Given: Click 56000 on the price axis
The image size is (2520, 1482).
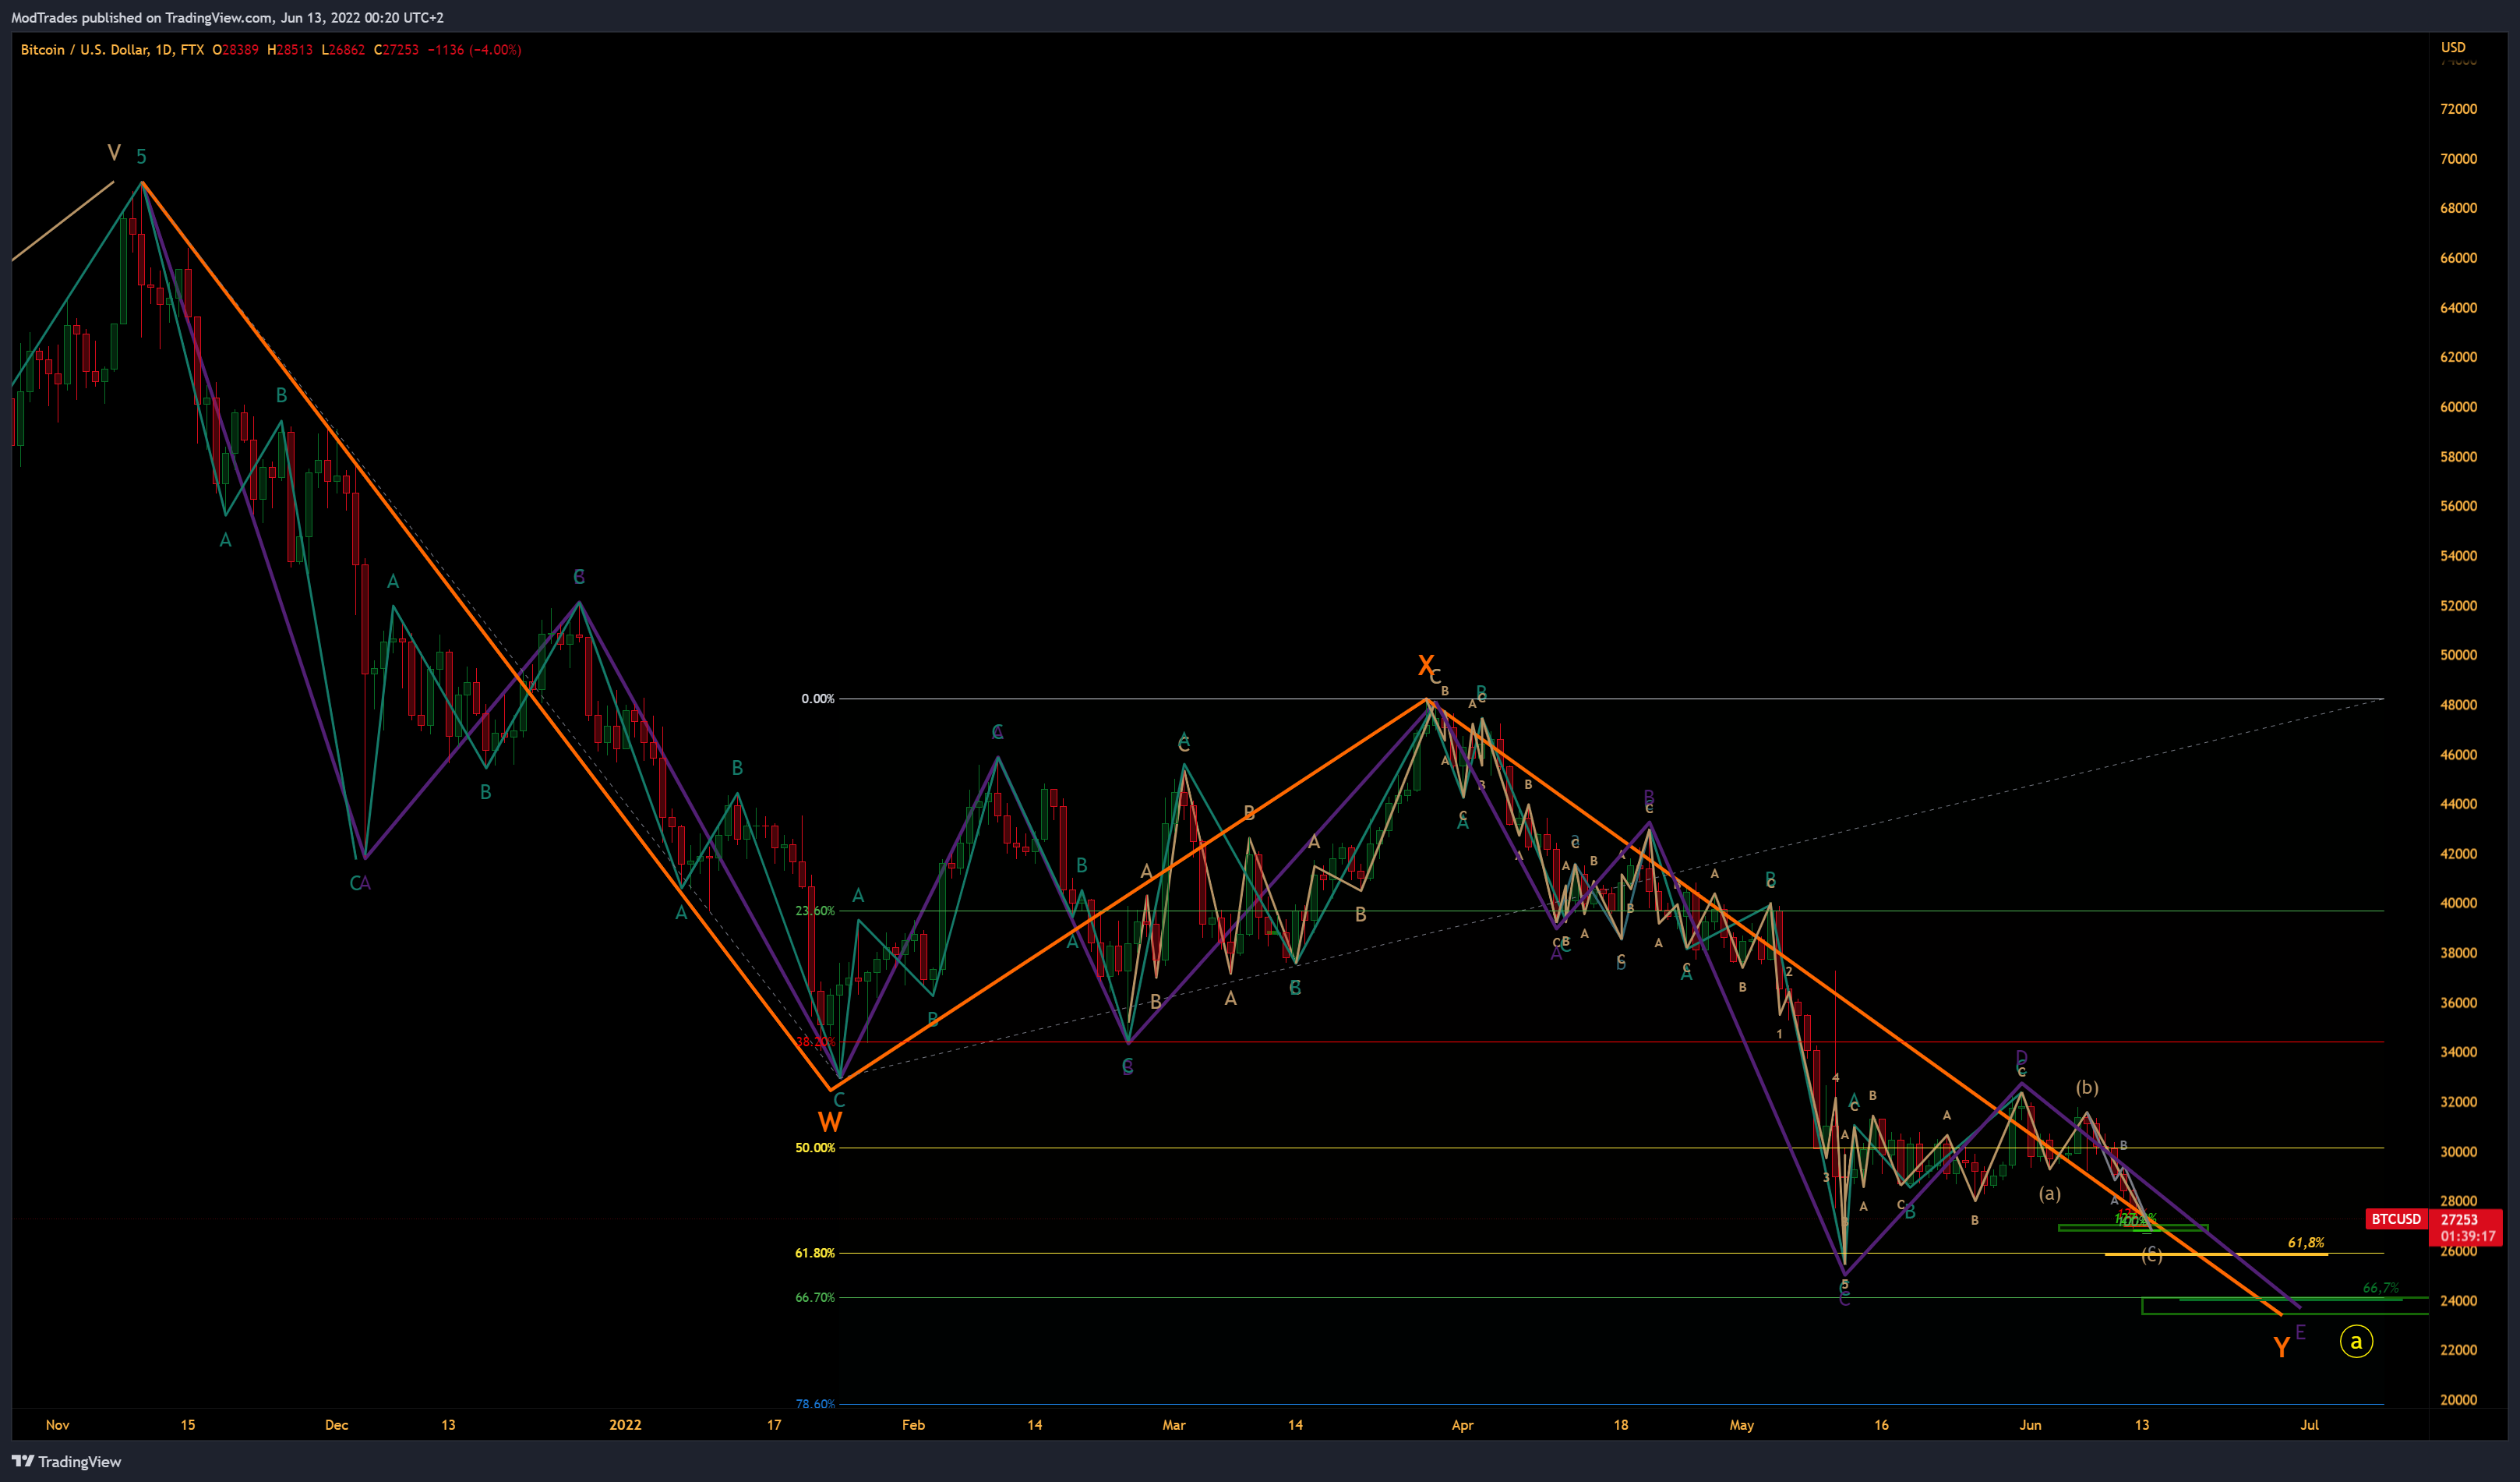Looking at the screenshot, I should [x=2458, y=505].
